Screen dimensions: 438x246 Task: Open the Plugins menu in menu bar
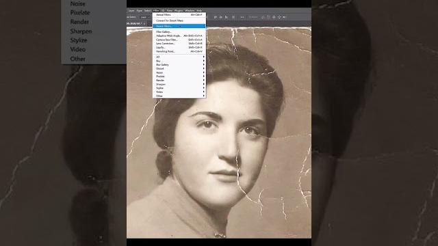point(179,11)
